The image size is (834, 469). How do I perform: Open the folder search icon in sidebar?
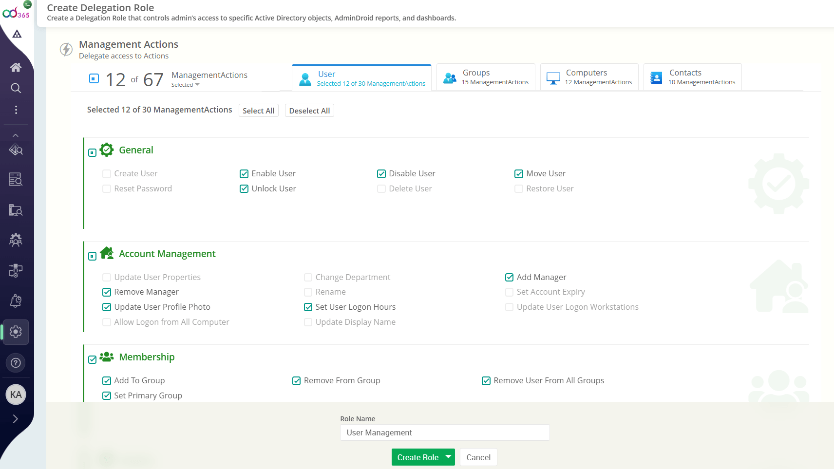16,210
